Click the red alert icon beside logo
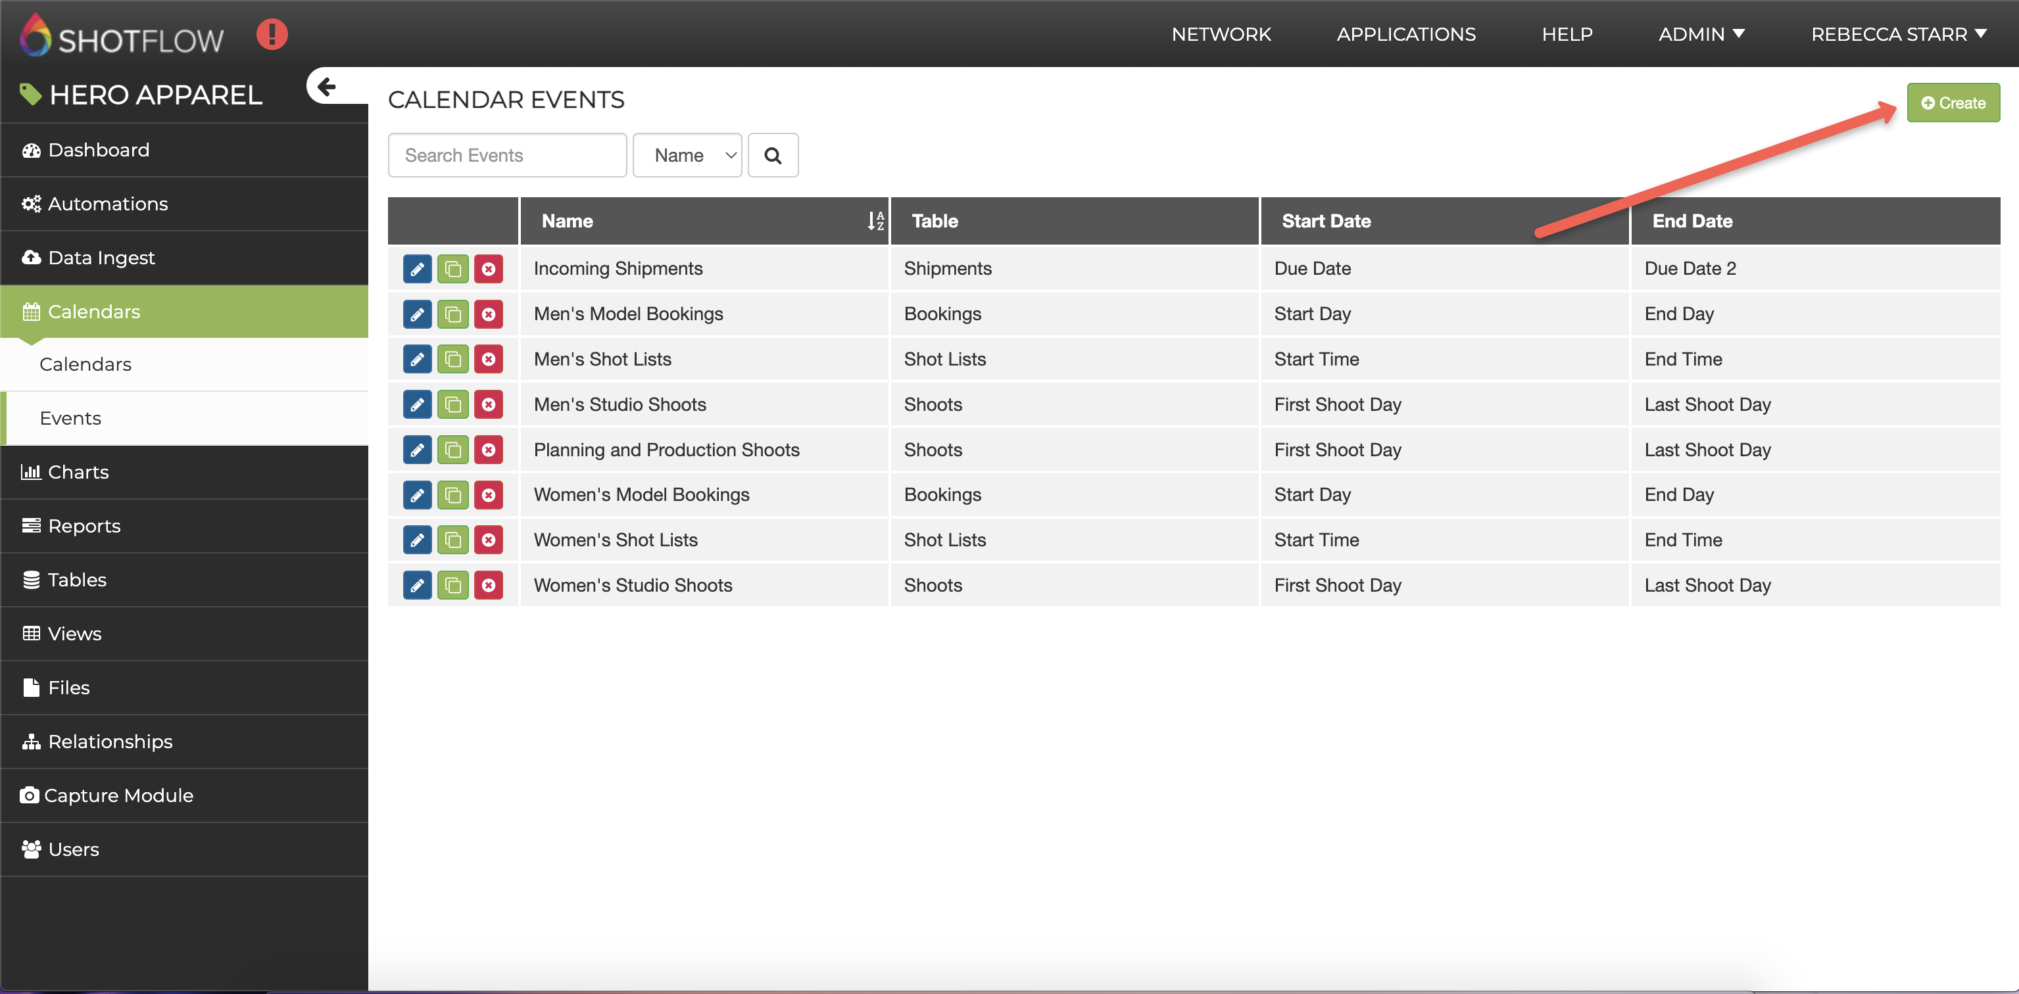 coord(272,34)
